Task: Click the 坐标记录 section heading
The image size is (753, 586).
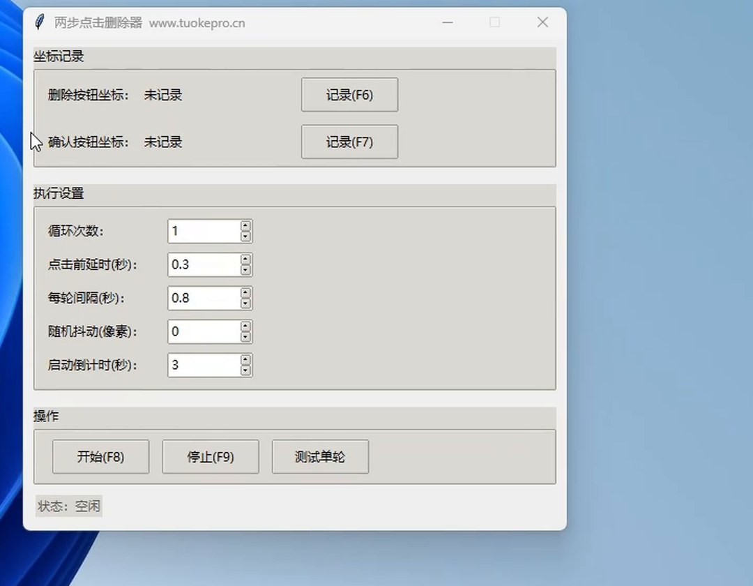Action: coord(59,57)
